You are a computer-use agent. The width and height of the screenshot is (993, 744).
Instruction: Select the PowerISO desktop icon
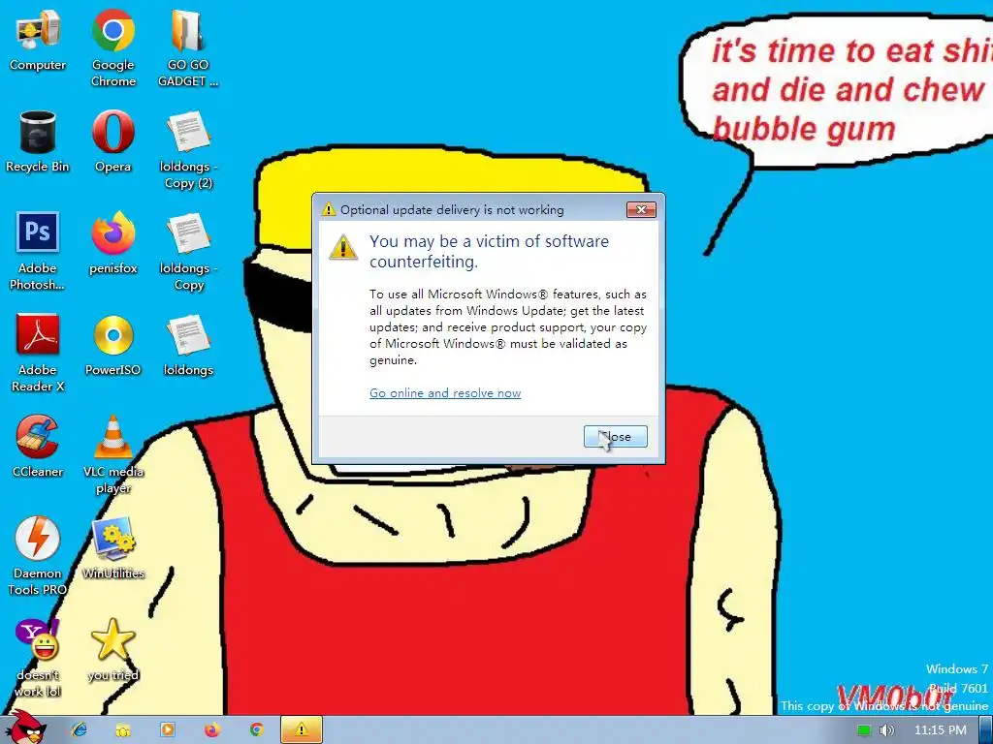112,346
